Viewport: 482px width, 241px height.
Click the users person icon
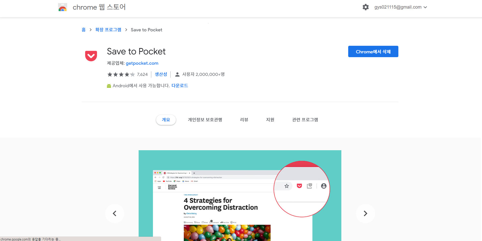pyautogui.click(x=177, y=74)
